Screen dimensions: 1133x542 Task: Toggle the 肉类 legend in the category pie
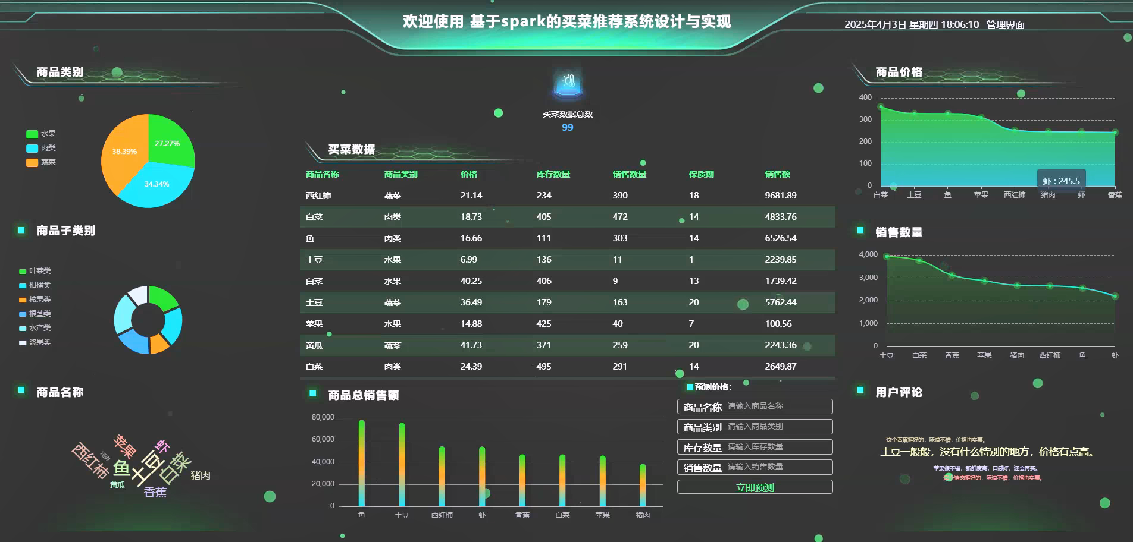click(x=41, y=148)
